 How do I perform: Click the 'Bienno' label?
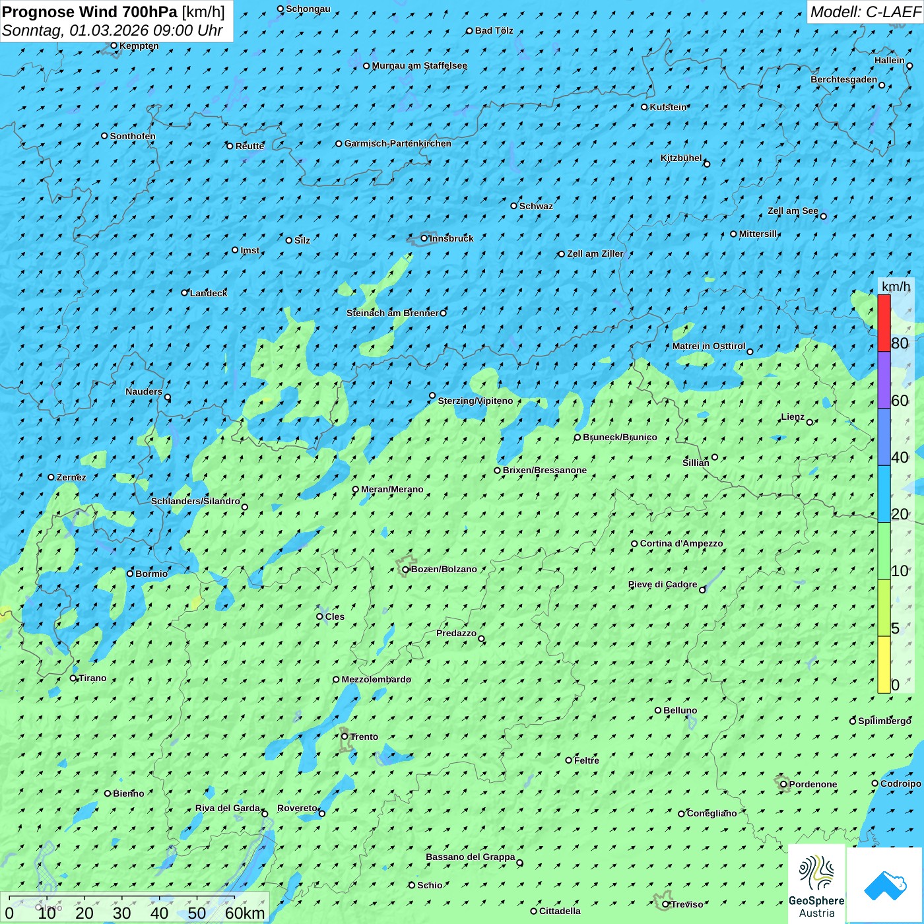[x=128, y=793]
